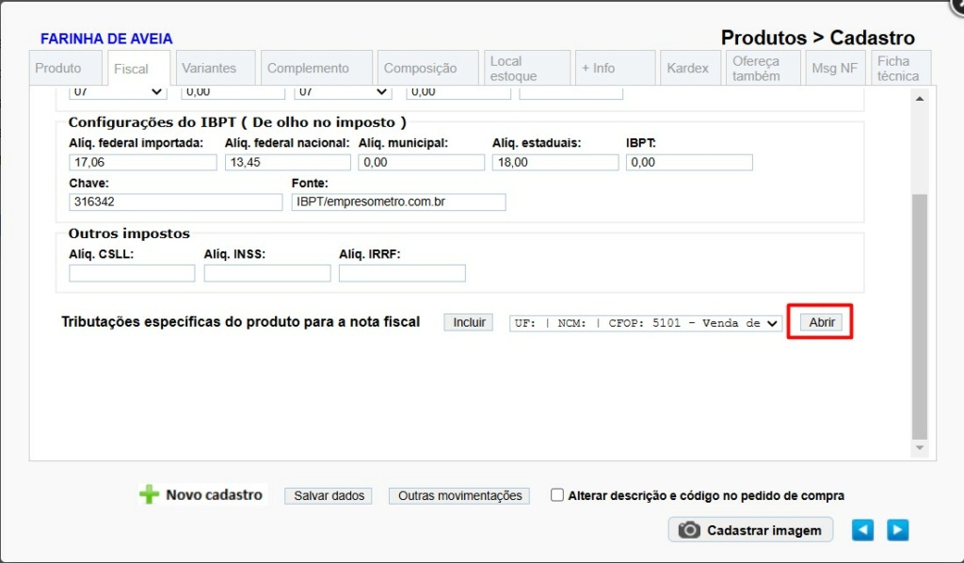Click the FARINHA DE AVEIA product title
964x563 pixels.
(106, 39)
